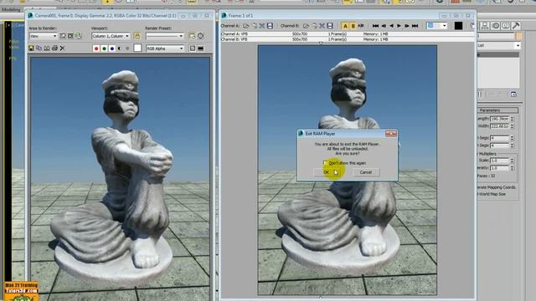Play reverse in RAM Player

[391, 26]
